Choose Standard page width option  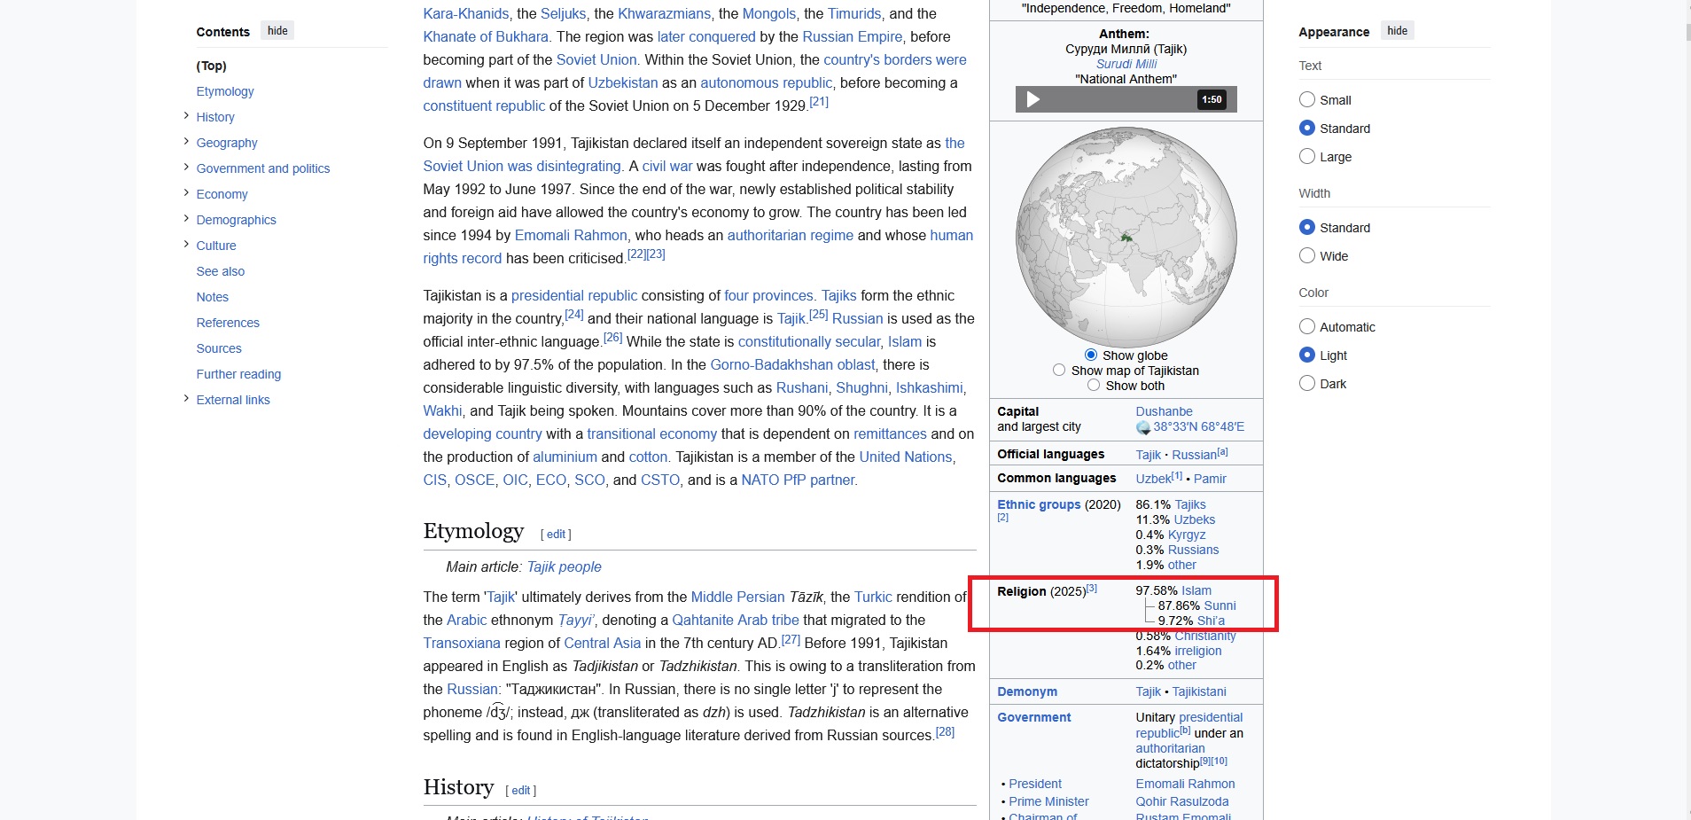[x=1306, y=227]
